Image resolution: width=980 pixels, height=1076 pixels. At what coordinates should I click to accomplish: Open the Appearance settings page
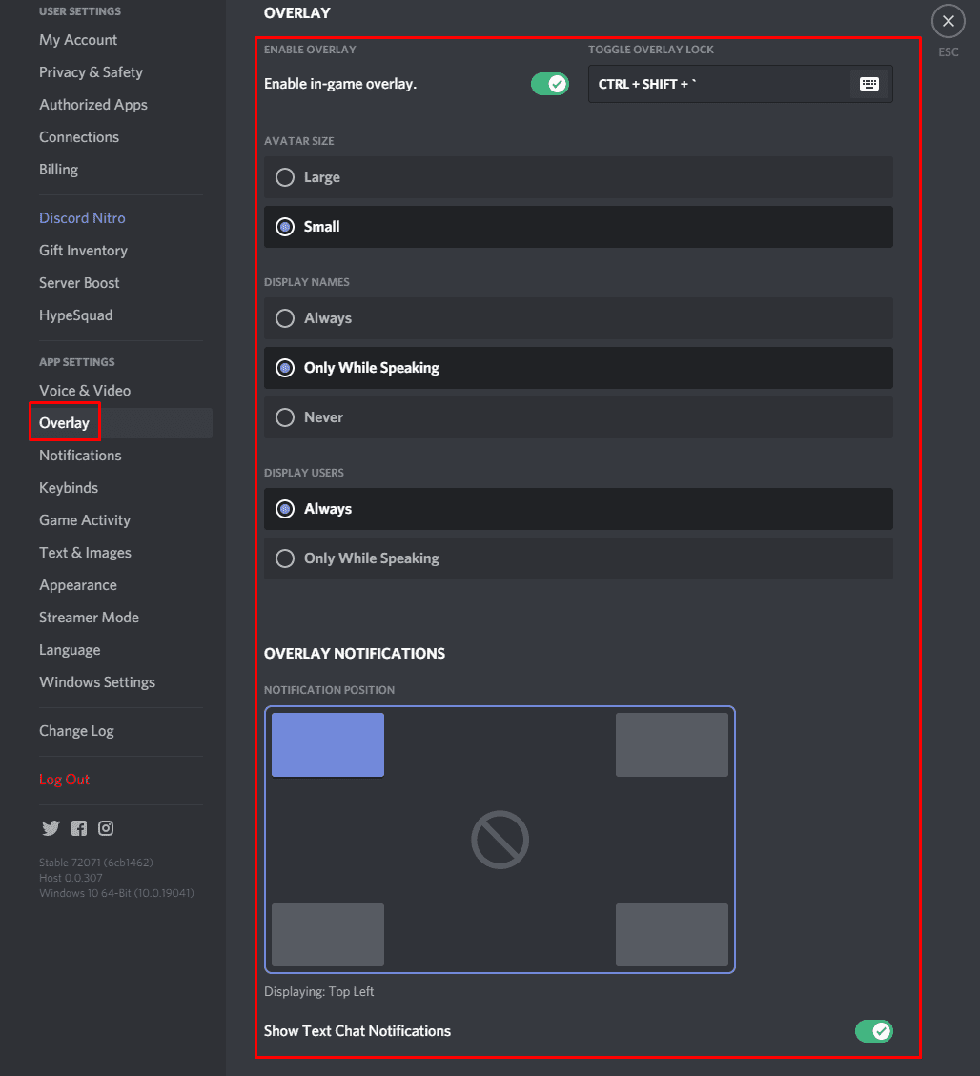coord(78,584)
